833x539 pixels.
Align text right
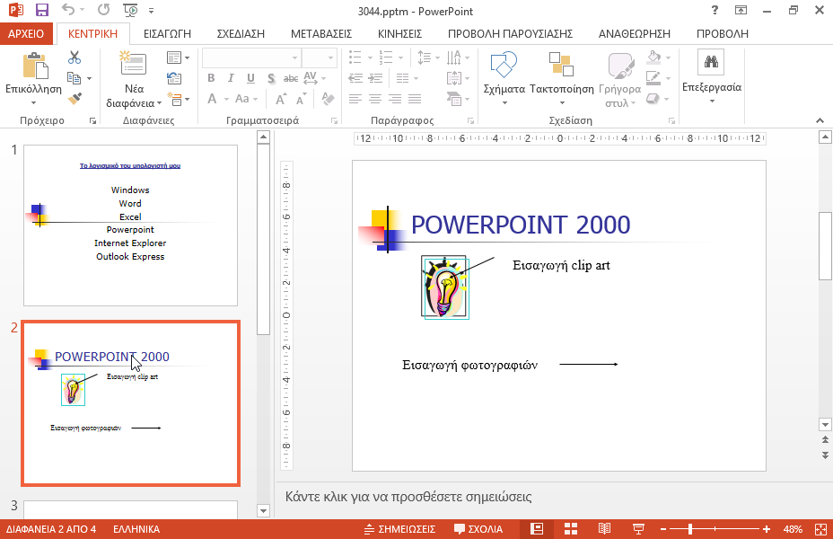click(395, 99)
